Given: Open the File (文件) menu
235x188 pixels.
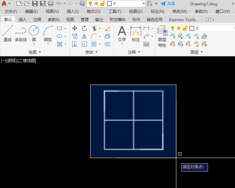Looking at the screenshot, I should [11, 12].
